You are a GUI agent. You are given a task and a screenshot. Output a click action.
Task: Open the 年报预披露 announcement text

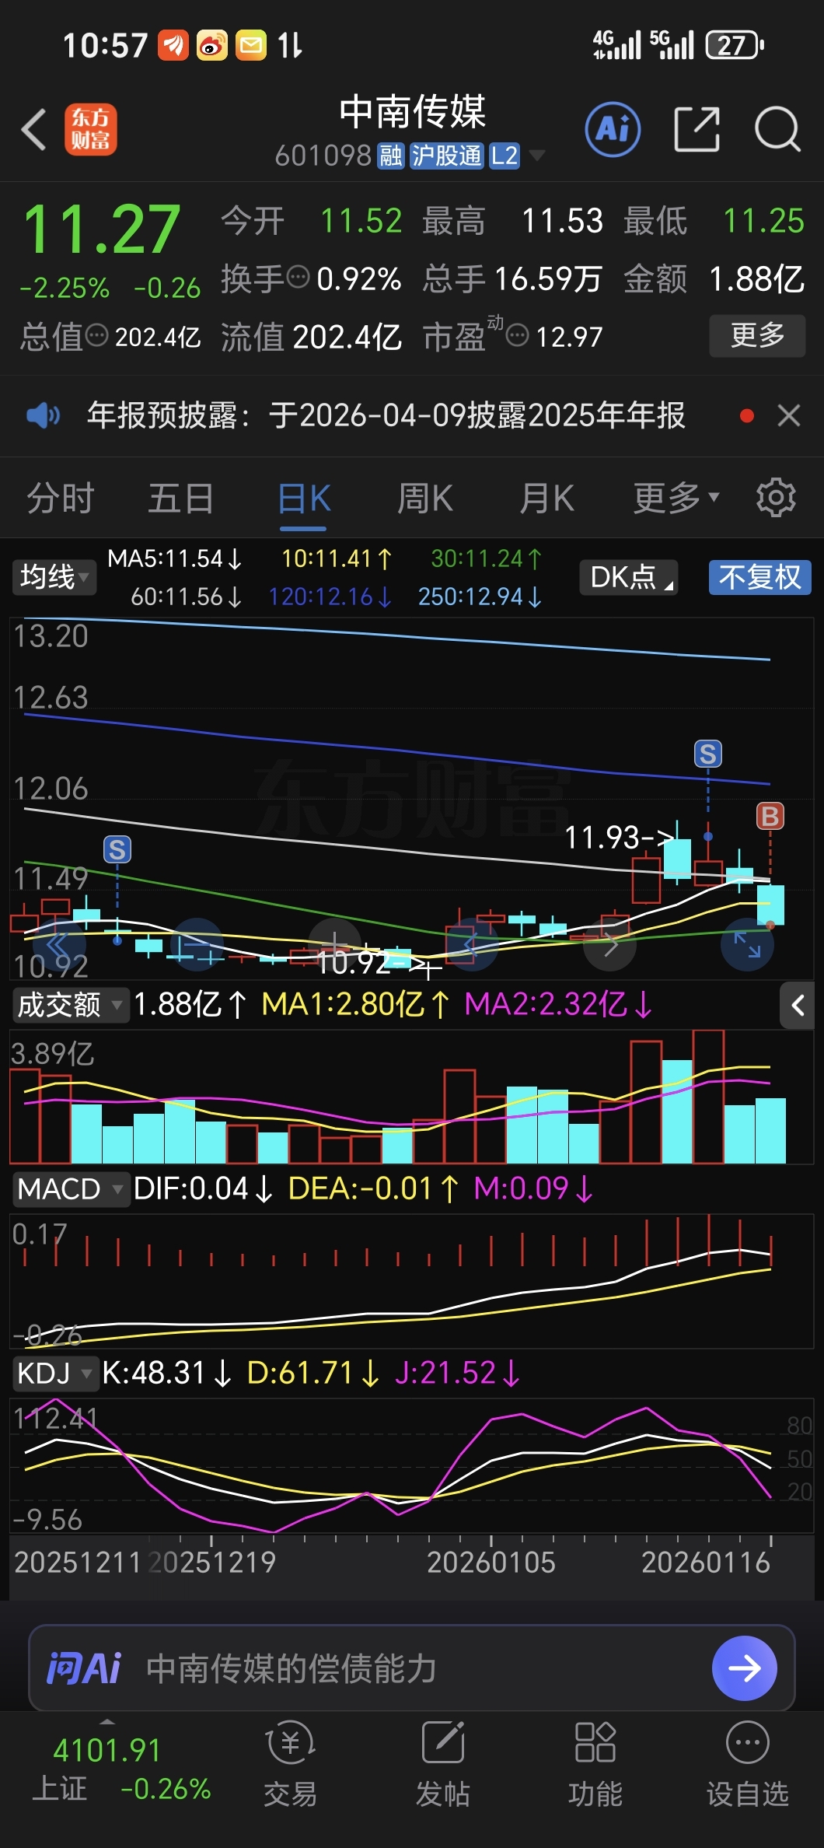pyautogui.click(x=386, y=416)
